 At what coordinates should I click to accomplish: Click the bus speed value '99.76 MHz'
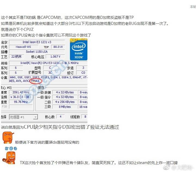[x=21, y=102]
